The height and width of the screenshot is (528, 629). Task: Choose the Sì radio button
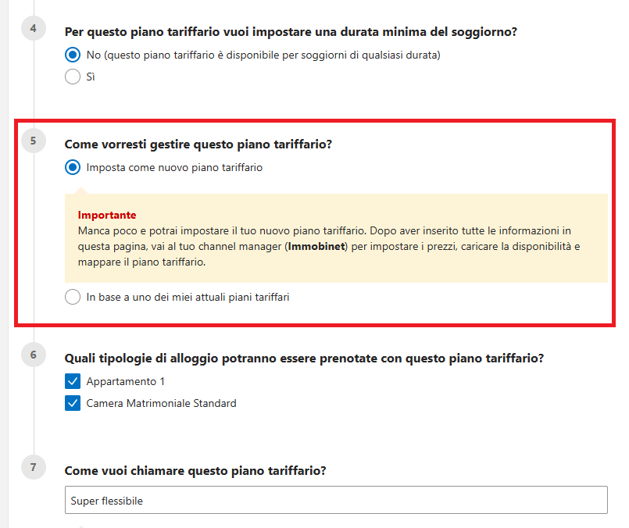click(x=73, y=77)
